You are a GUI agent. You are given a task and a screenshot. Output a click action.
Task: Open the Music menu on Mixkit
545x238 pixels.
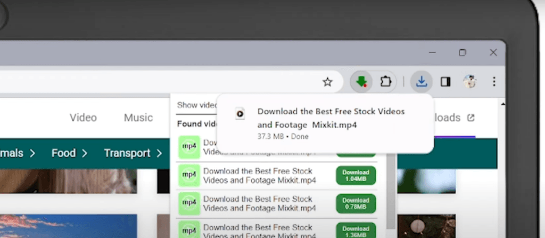(x=138, y=117)
